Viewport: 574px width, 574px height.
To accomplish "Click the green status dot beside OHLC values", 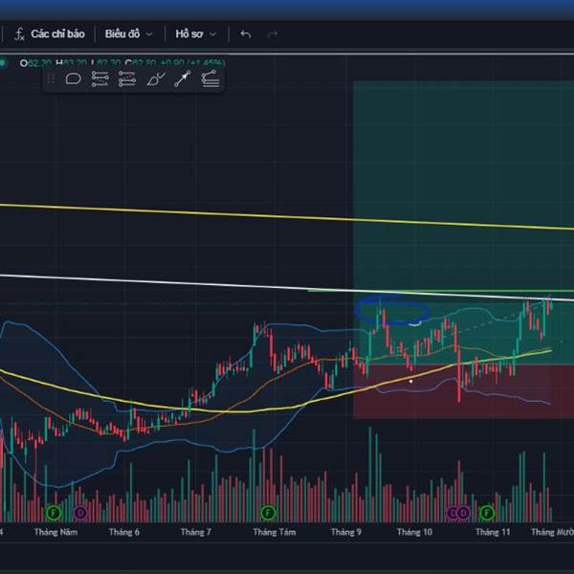I will (x=3, y=63).
